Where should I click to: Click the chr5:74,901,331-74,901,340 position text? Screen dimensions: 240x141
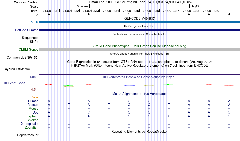tap(166, 2)
